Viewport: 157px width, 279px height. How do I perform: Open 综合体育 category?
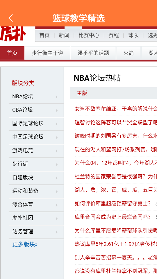(23, 204)
